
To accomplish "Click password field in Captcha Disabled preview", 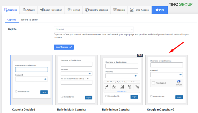I will (x=32, y=79).
